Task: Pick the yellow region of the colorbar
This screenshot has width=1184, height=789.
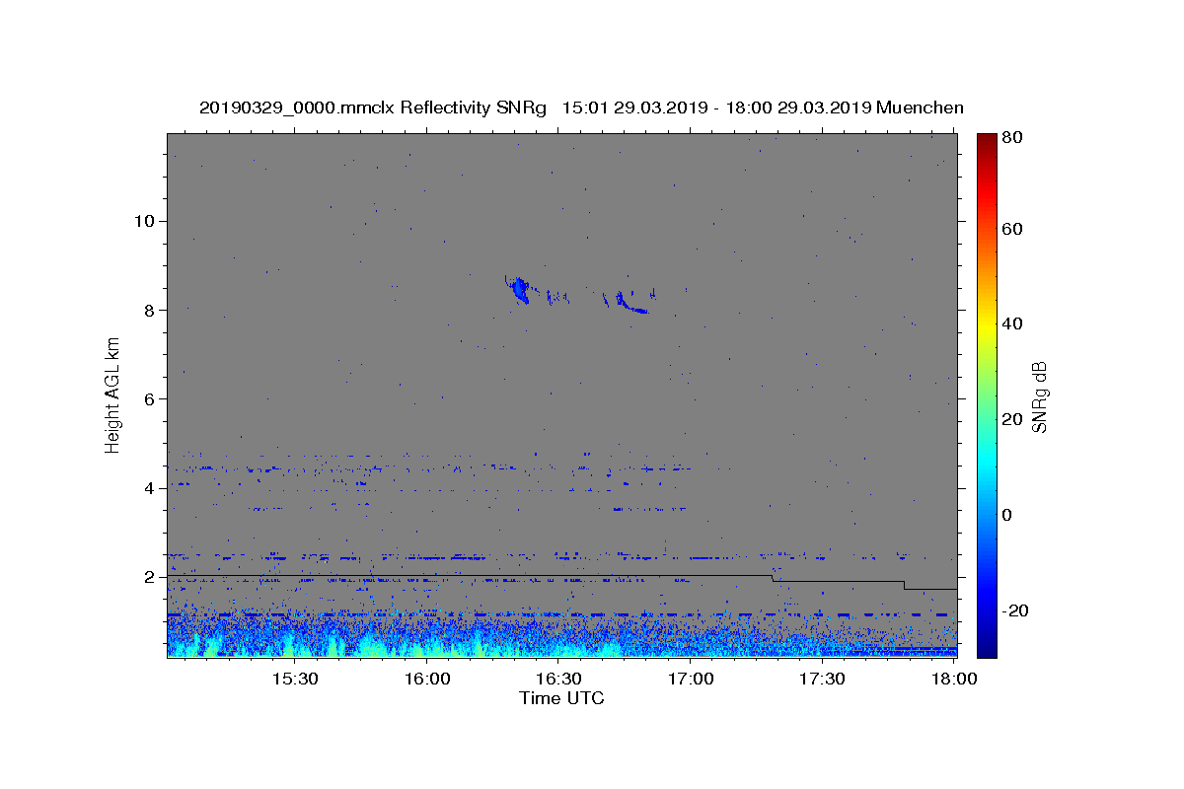Action: coord(987,325)
